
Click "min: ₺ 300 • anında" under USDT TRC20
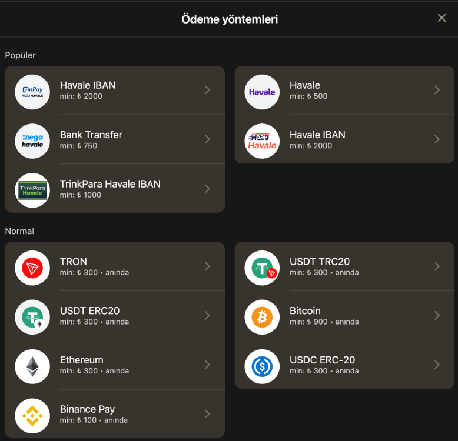point(324,272)
